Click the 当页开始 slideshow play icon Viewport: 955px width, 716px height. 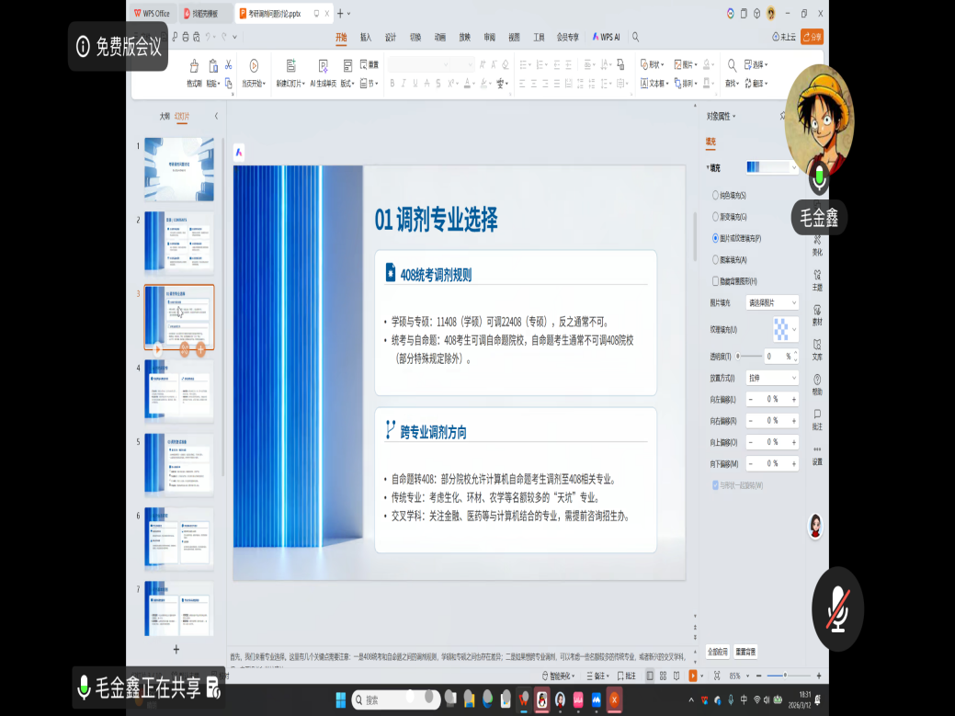point(254,66)
